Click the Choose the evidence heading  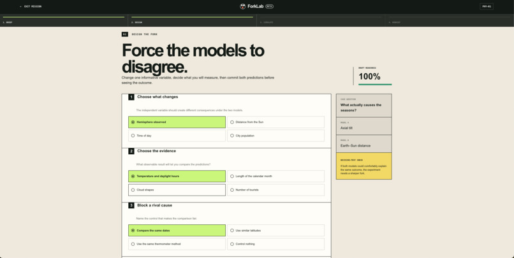[x=157, y=151]
